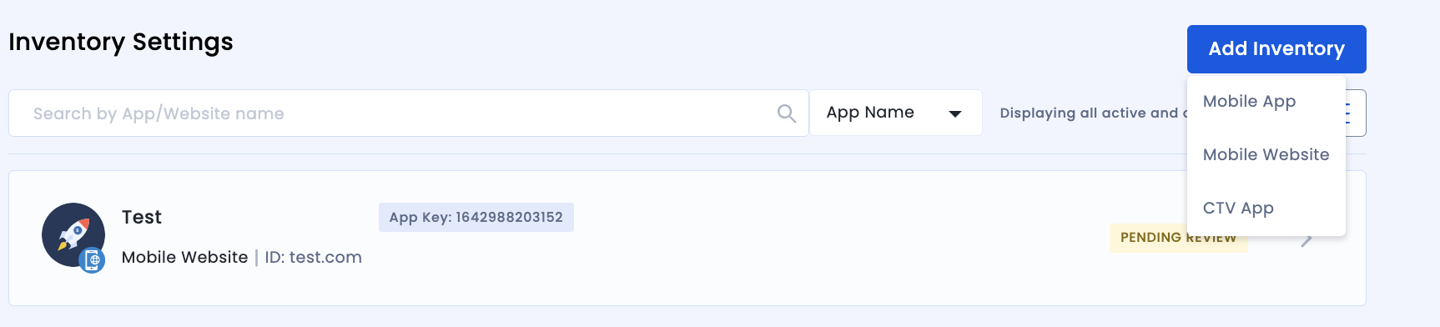1440x327 pixels.
Task: Click the partially hidden filter box beside the dropdown menu
Action: coord(1356,113)
